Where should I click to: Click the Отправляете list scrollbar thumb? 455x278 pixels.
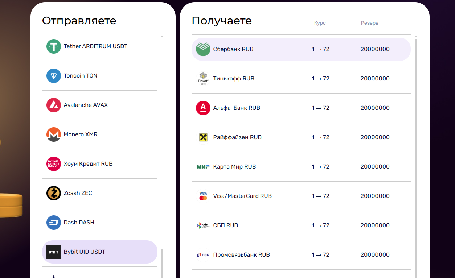coord(162,264)
